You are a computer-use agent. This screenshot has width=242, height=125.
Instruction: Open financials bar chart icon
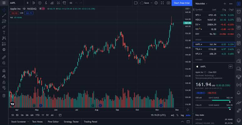[x=52, y=3]
